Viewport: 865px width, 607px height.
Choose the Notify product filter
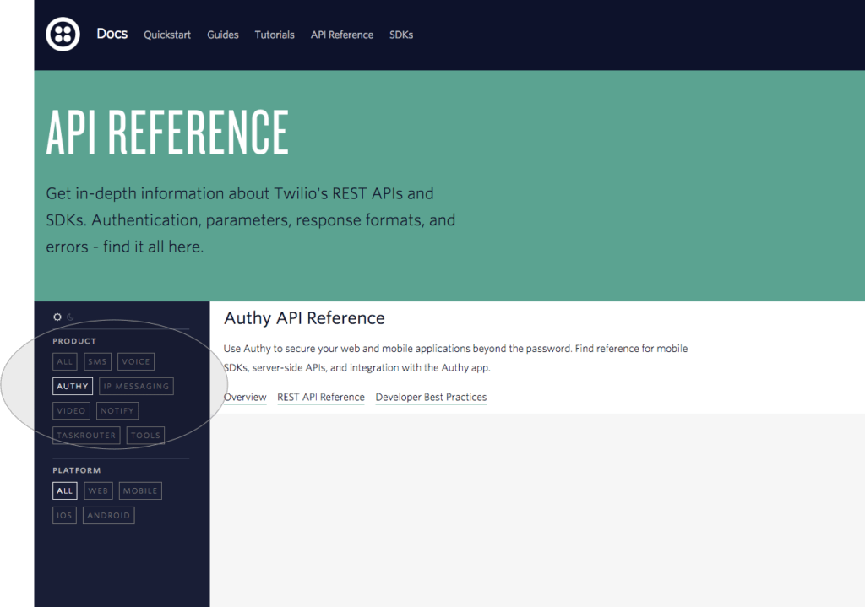tap(117, 411)
